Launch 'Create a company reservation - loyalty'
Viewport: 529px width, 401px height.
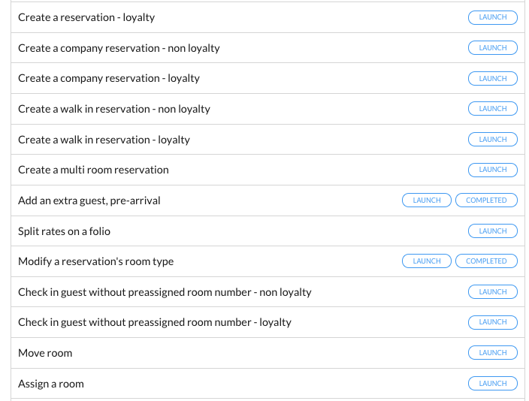(492, 79)
